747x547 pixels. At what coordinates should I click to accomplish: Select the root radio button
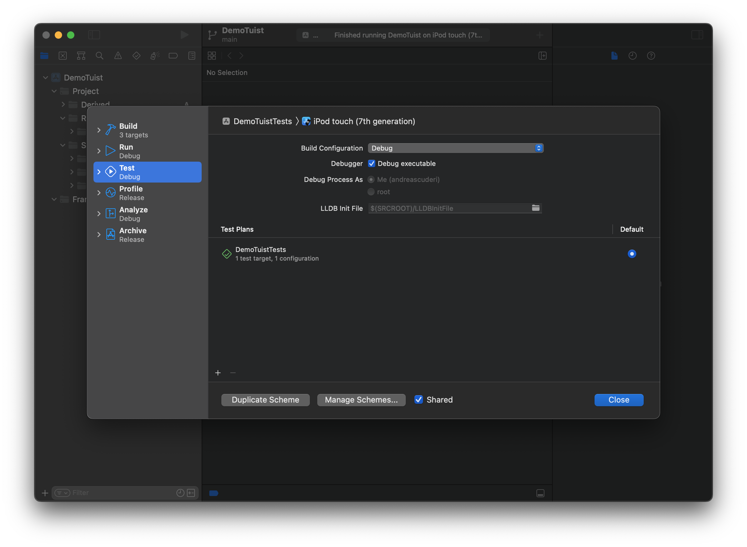(x=371, y=192)
